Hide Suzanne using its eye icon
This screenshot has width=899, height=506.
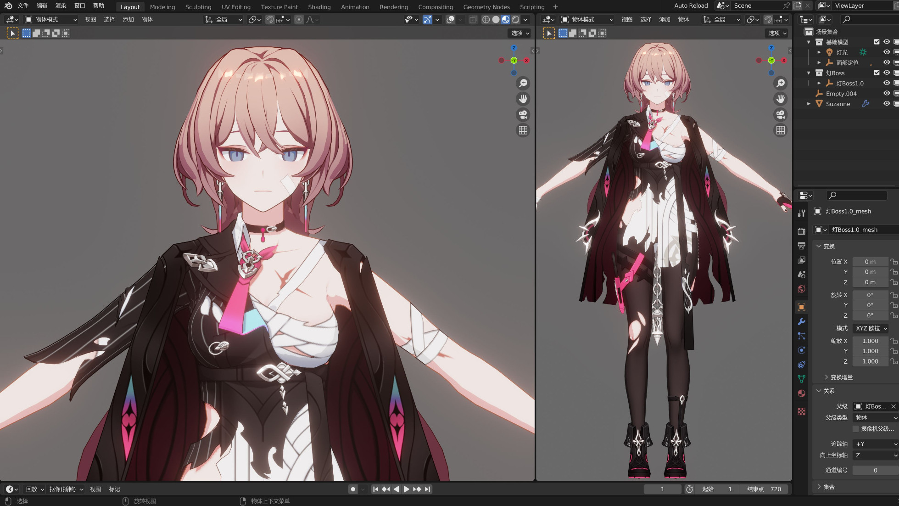point(887,104)
